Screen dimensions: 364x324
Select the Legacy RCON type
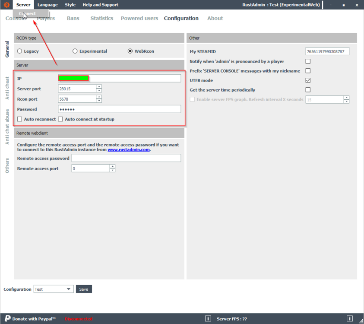[20, 51]
